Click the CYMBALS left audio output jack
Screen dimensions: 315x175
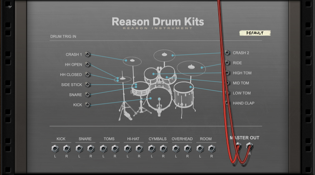pos(152,149)
